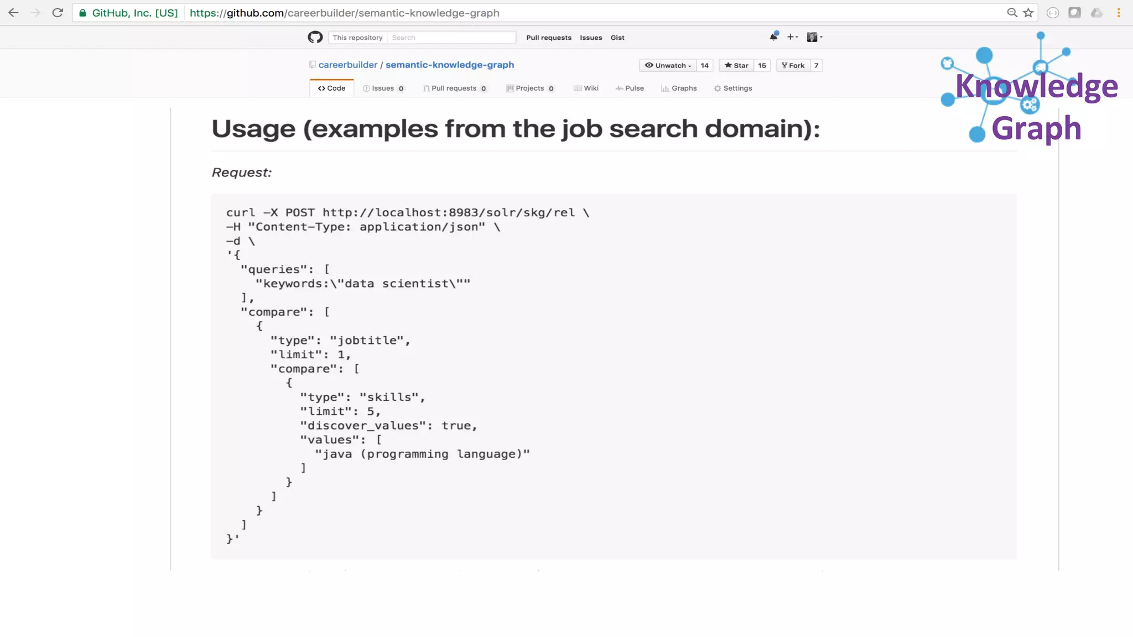Open the Chrome three-dot menu
Screen dimensions: 1133x637
click(x=1119, y=13)
